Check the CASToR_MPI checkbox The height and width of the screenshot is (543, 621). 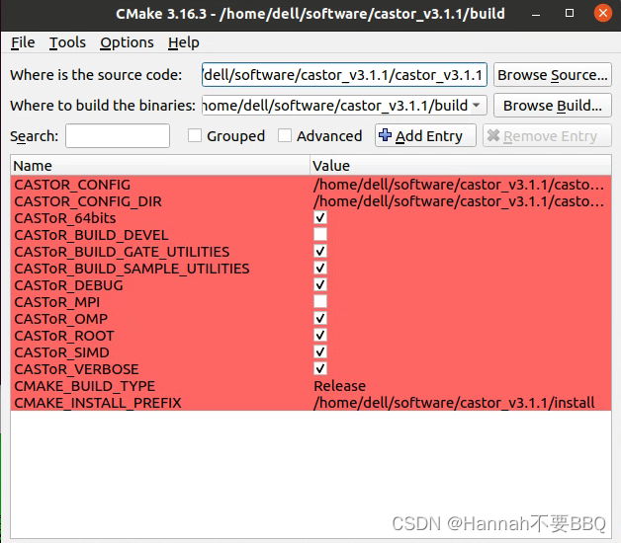(x=320, y=302)
